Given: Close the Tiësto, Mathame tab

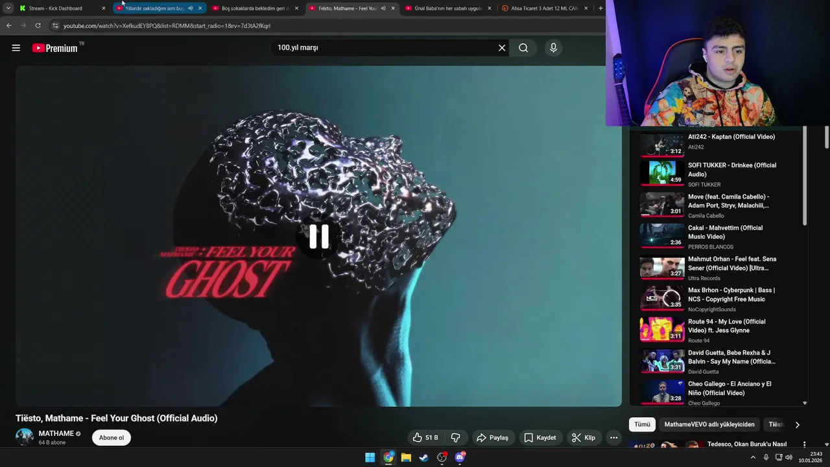Looking at the screenshot, I should (x=393, y=8).
